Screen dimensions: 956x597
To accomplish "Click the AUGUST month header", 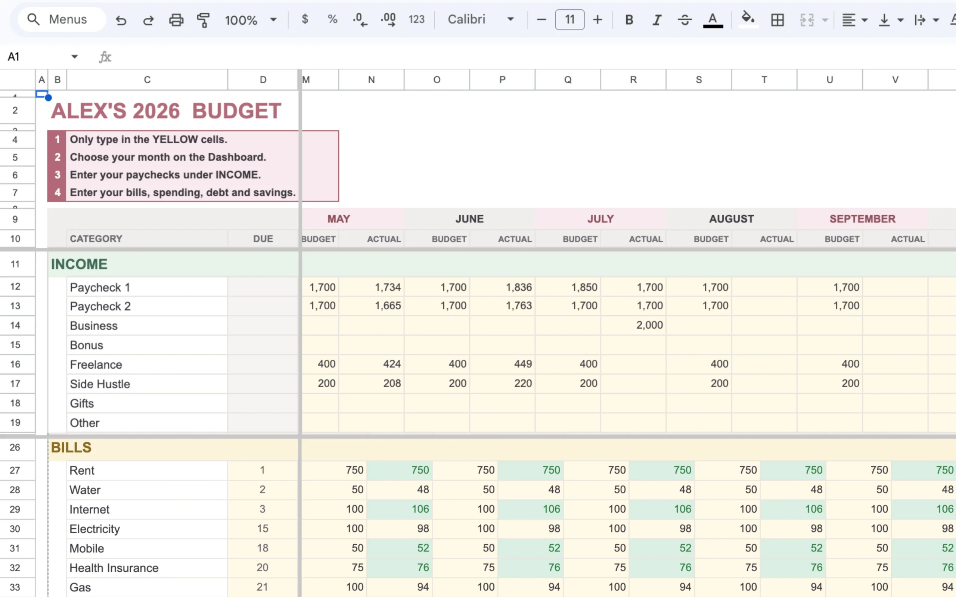I will [731, 219].
